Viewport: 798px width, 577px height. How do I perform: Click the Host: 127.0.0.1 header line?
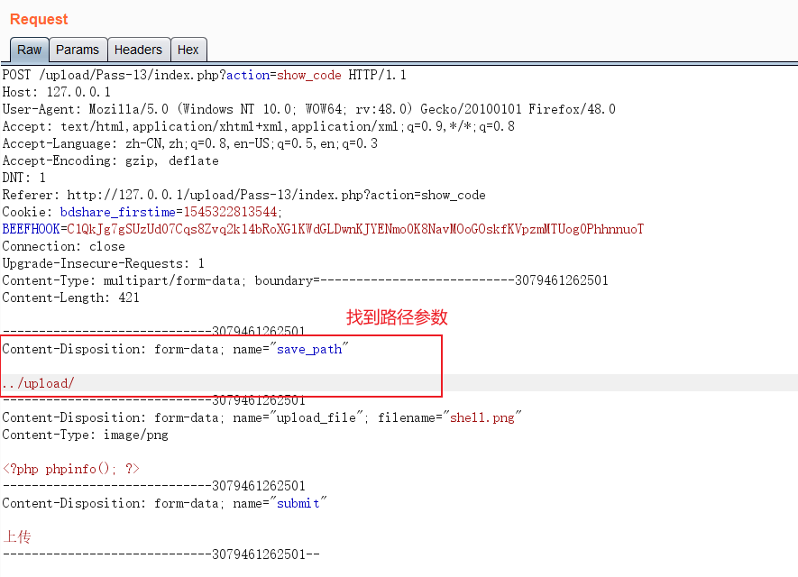coord(57,92)
